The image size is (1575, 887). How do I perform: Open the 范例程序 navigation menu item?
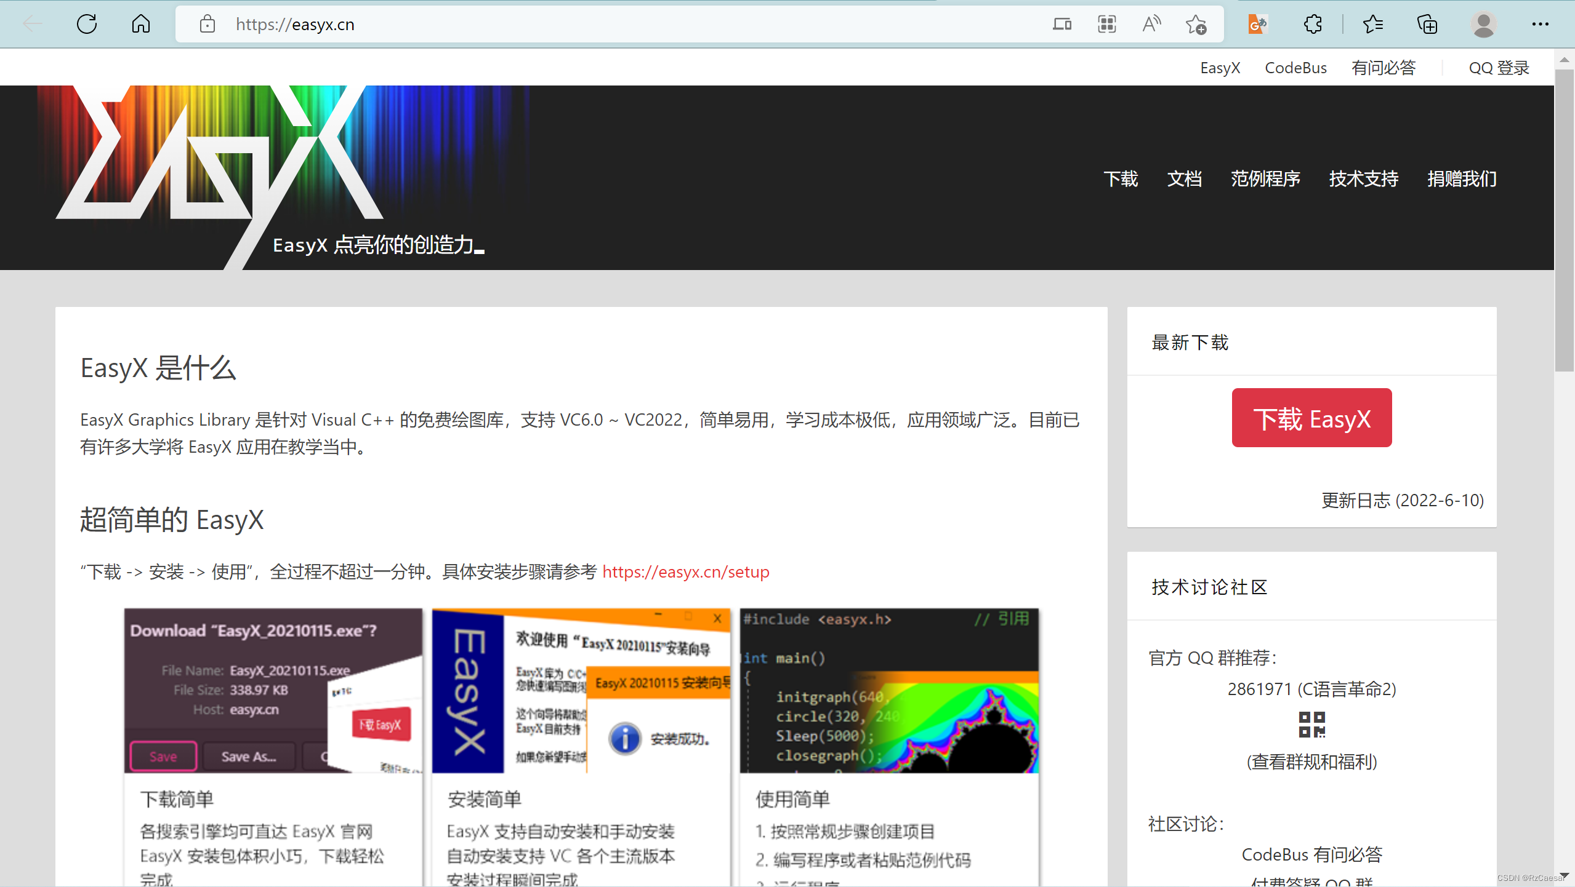(1265, 179)
